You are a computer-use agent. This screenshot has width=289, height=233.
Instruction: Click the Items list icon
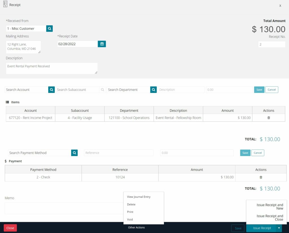(7, 102)
